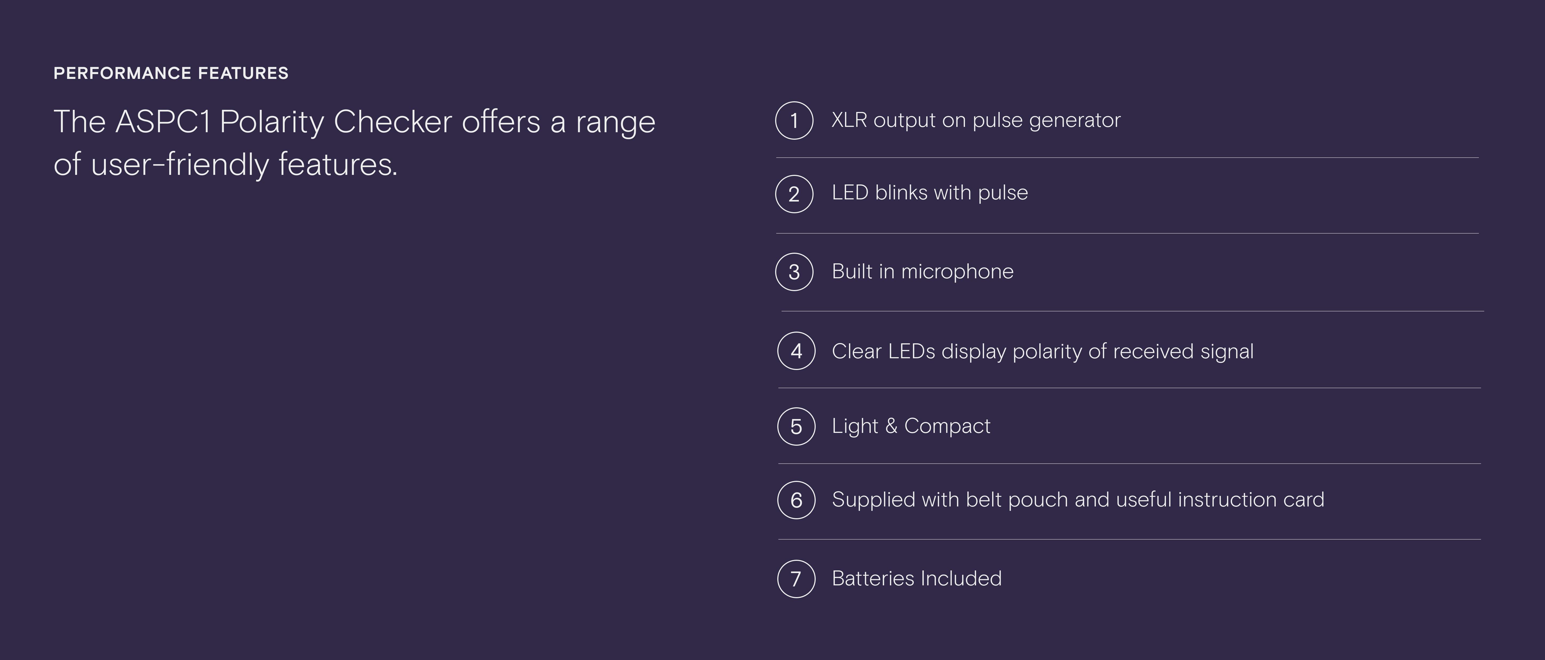Image resolution: width=1545 pixels, height=660 pixels.
Task: Select 'LED blinks with pulse' feature
Action: point(930,193)
